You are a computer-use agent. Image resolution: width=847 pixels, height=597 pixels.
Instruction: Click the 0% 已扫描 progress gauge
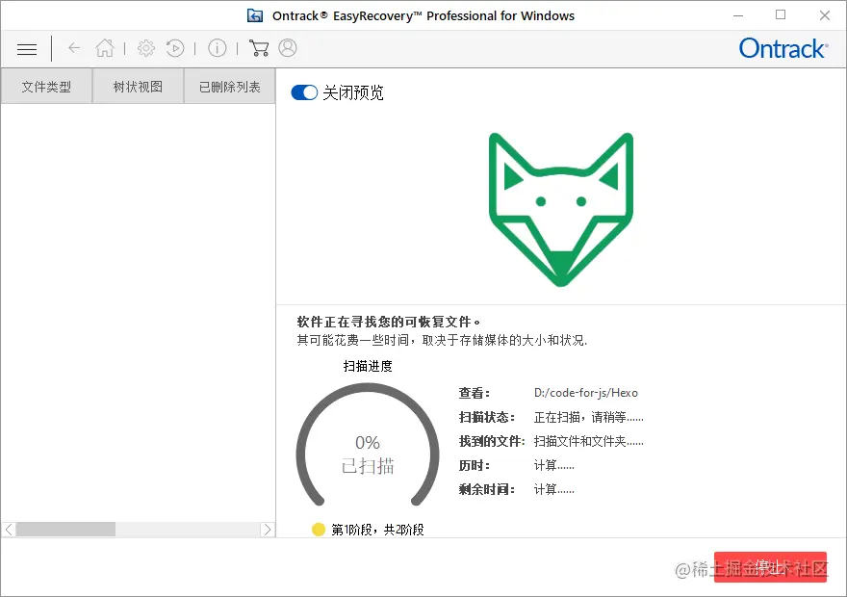click(x=368, y=445)
